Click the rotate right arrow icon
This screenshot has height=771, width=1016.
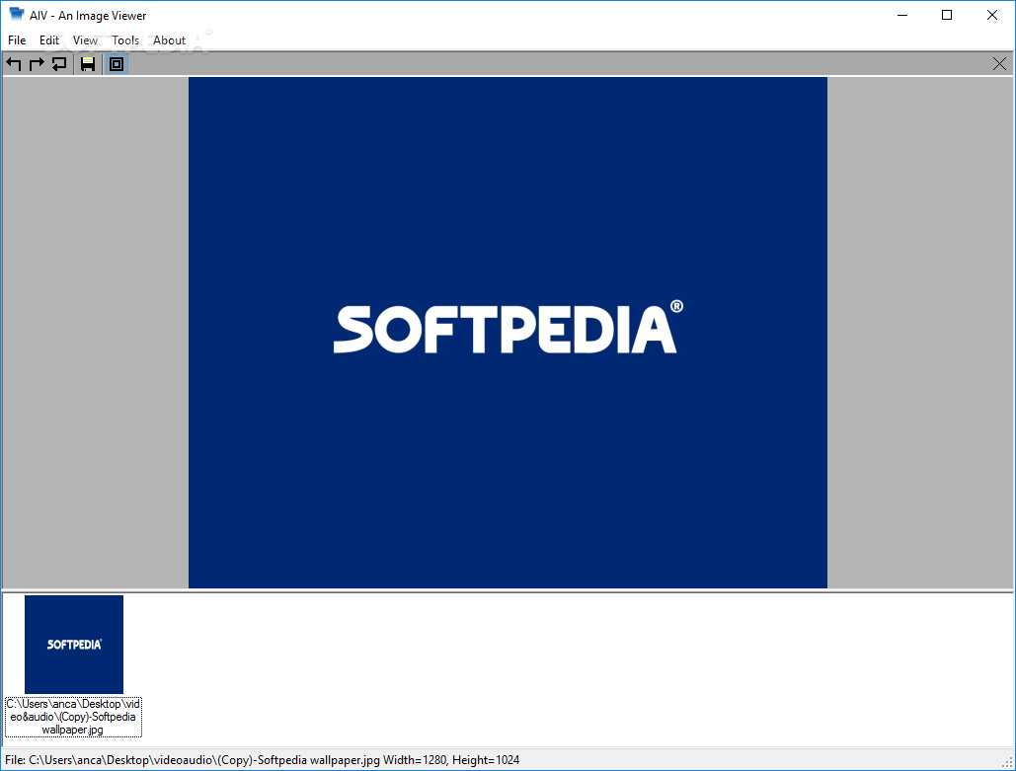click(x=37, y=63)
